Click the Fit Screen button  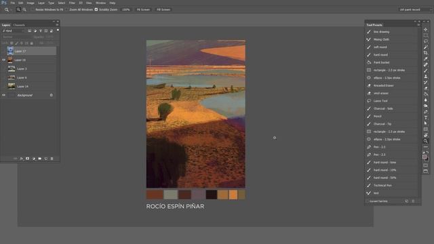pyautogui.click(x=143, y=9)
